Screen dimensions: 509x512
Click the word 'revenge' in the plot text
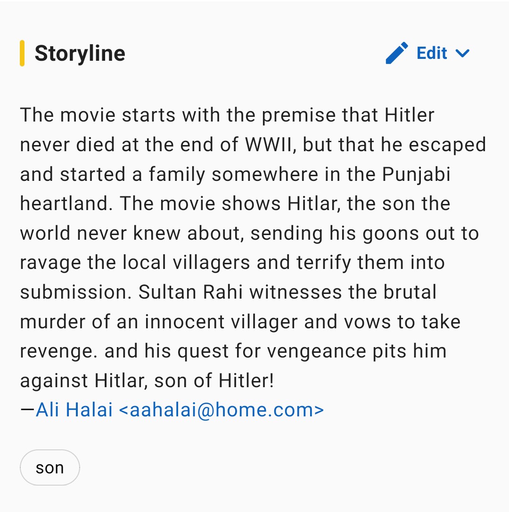(x=58, y=352)
